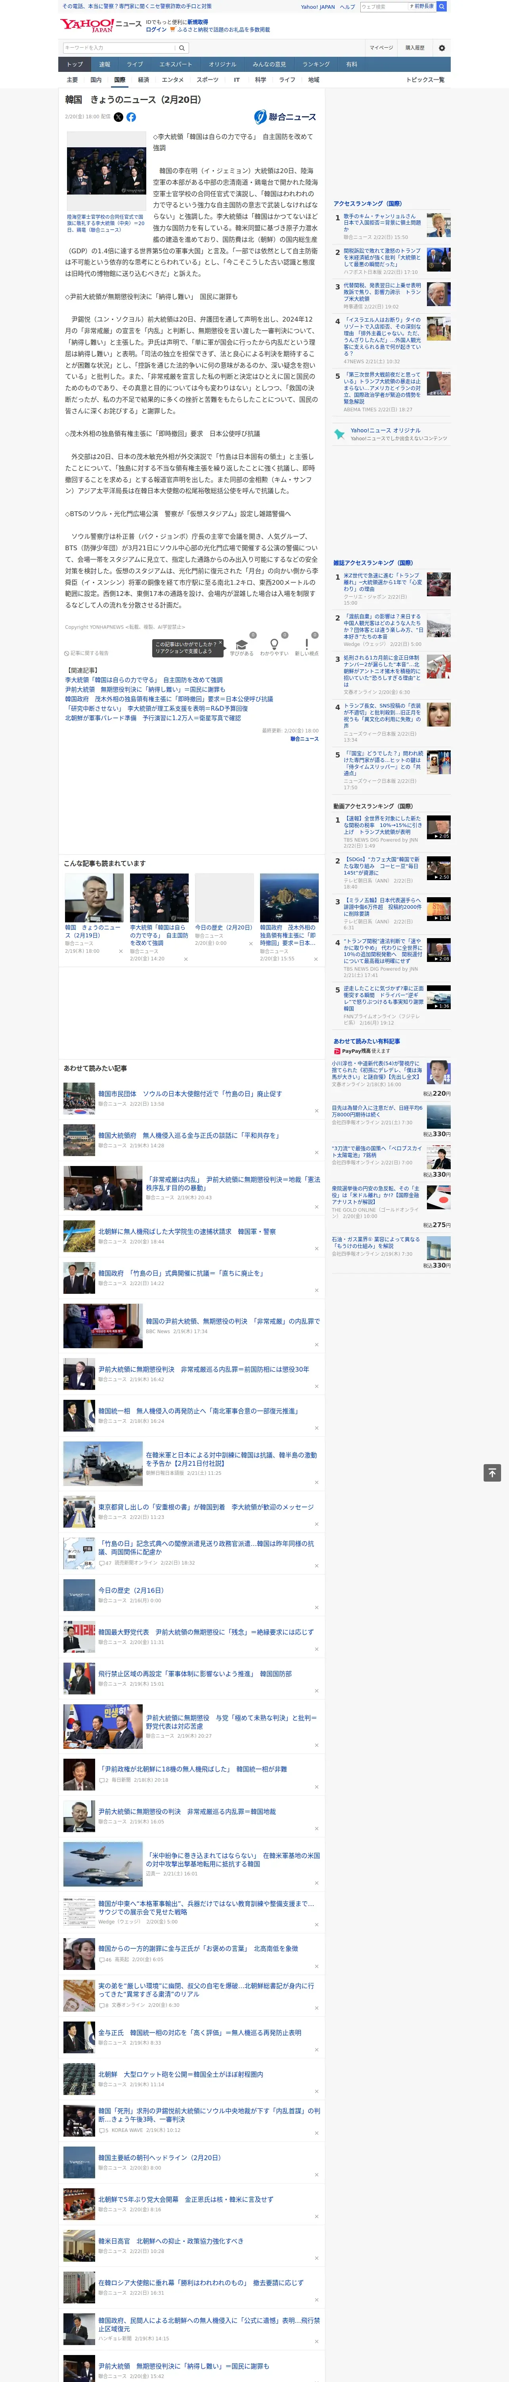Open ranking item 「イスラエル人はお断り」タイのリゾート

click(383, 337)
